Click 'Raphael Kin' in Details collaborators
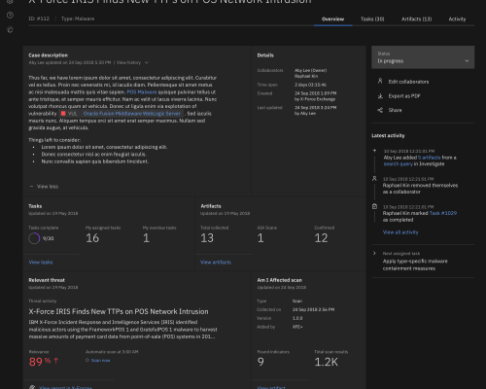 pos(306,76)
